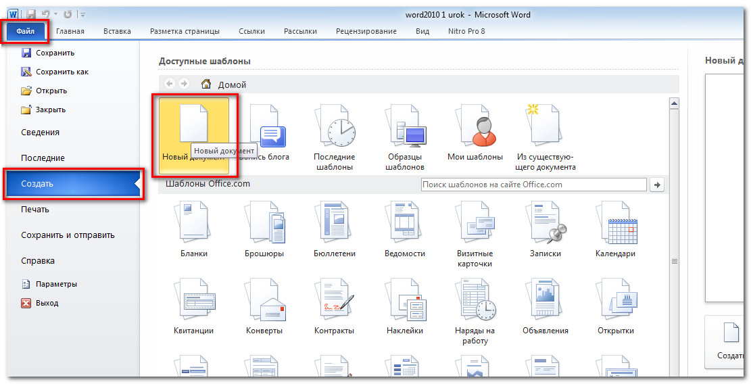Click the Домой home icon

(206, 85)
